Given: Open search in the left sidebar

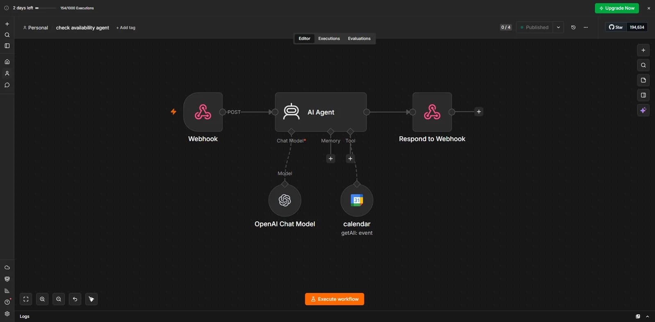Looking at the screenshot, I should [7, 35].
